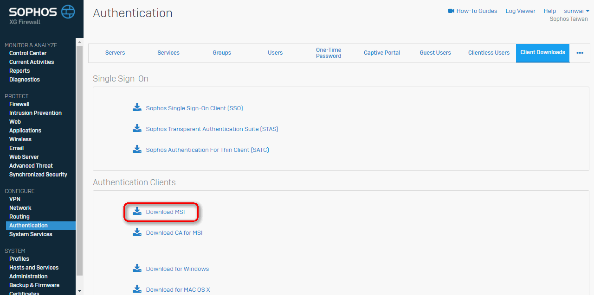Open the Groups tab
594x295 pixels.
click(222, 53)
